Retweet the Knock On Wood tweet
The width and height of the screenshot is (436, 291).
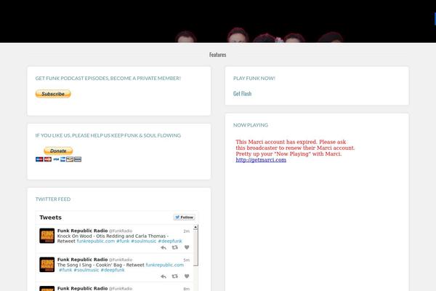coord(175,247)
